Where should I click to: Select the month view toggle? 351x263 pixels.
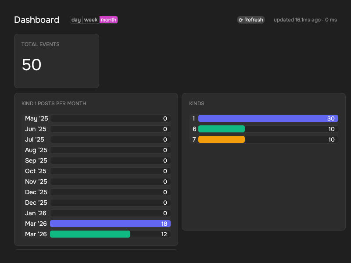[x=108, y=20]
